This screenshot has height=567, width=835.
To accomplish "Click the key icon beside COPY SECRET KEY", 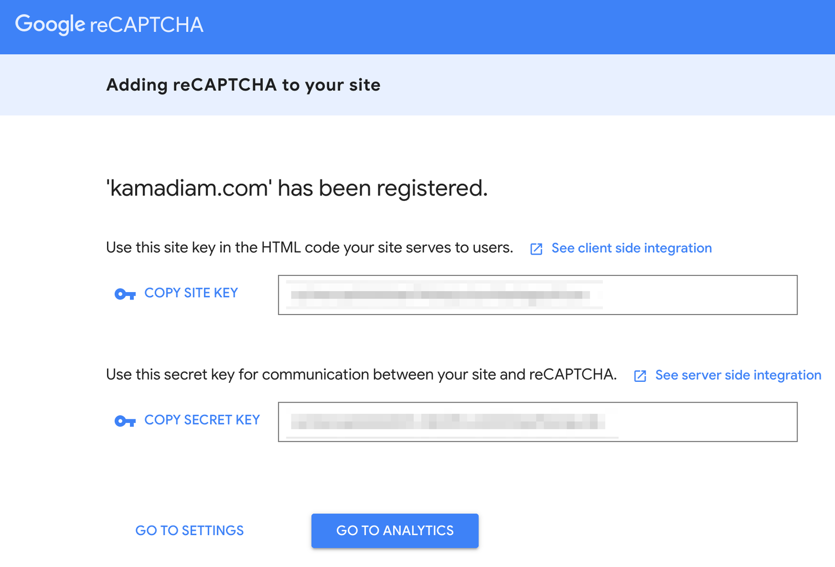I will point(125,421).
